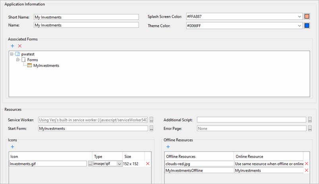Delete the Investments.gif icon row
This screenshot has height=184, width=319.
click(148, 164)
